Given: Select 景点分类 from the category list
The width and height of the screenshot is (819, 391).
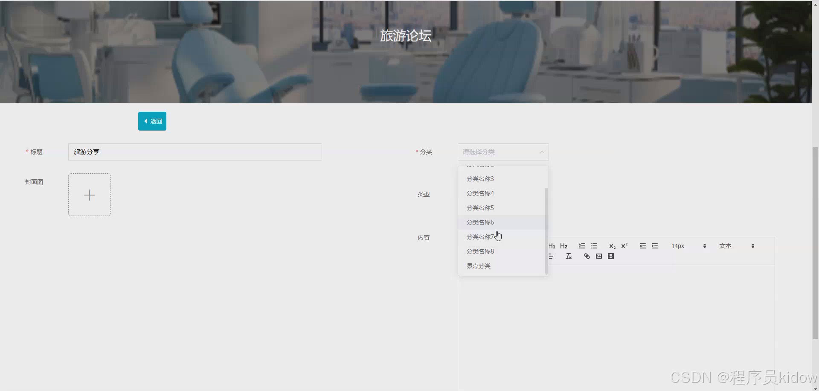Looking at the screenshot, I should coord(479,266).
